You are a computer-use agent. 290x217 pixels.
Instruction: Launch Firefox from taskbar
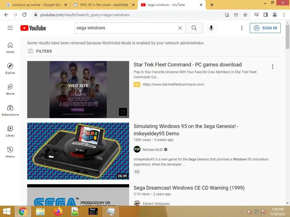(58, 211)
